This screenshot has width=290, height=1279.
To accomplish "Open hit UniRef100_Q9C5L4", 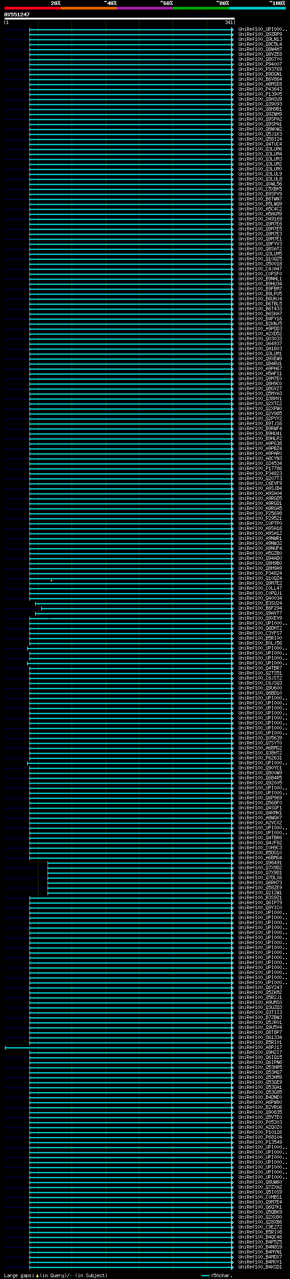I will [x=260, y=44].
